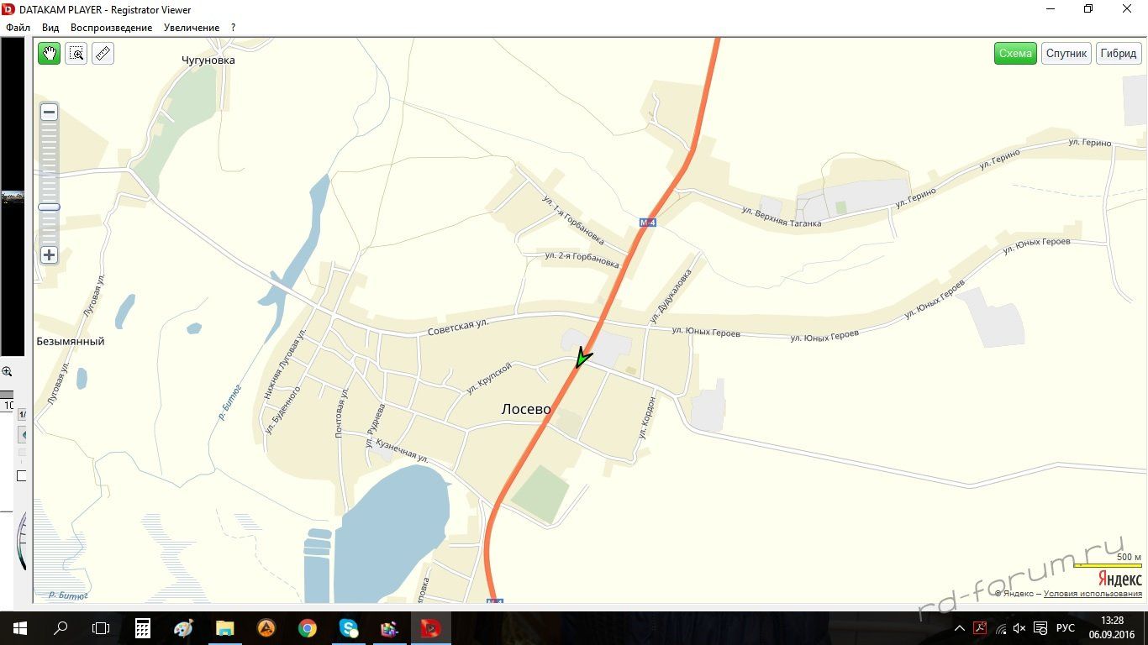
Task: Click the map zoom slider handle
Action: (x=50, y=207)
